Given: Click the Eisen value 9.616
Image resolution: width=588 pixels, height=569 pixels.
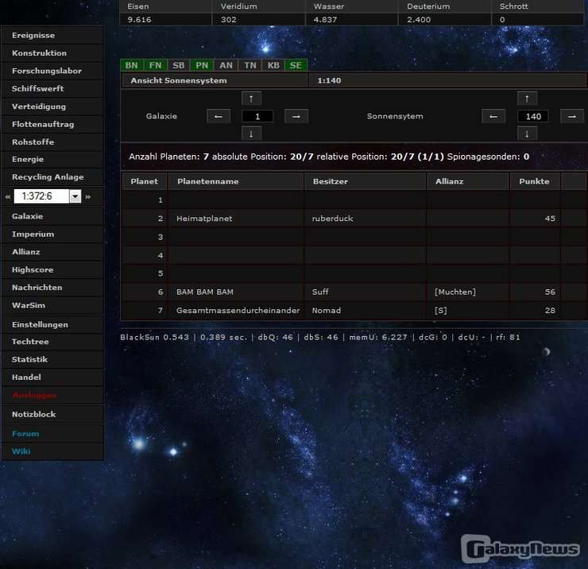Looking at the screenshot, I should [139, 20].
